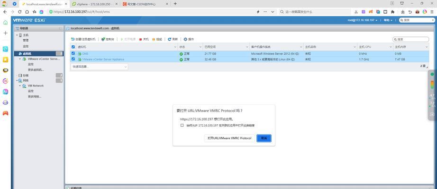Collapse the 主机 tree node arrow
Viewport: 437px width, 189px height.
click(17, 35)
